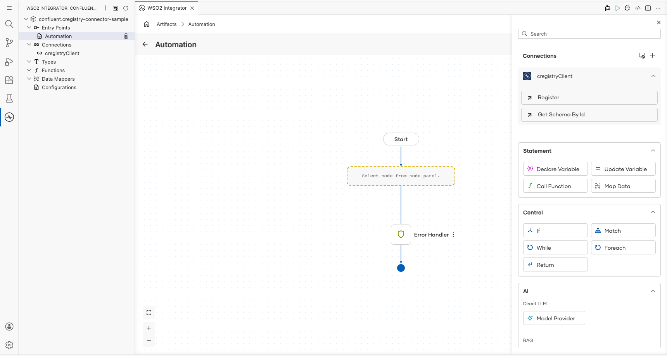The width and height of the screenshot is (667, 356).
Task: Select Automation in the breadcrumb
Action: click(202, 24)
